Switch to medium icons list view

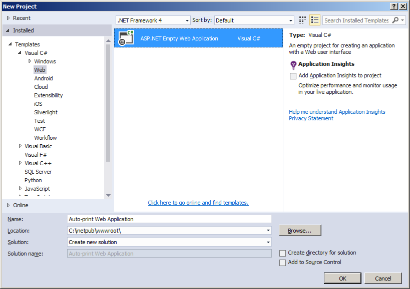tap(314, 20)
